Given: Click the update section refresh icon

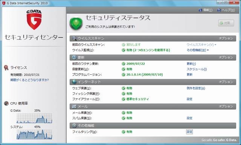Looking at the screenshot, I should tap(74, 57).
